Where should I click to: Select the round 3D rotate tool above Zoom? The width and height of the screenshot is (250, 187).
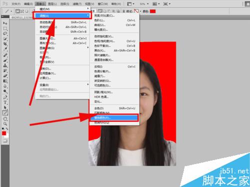point(5,119)
